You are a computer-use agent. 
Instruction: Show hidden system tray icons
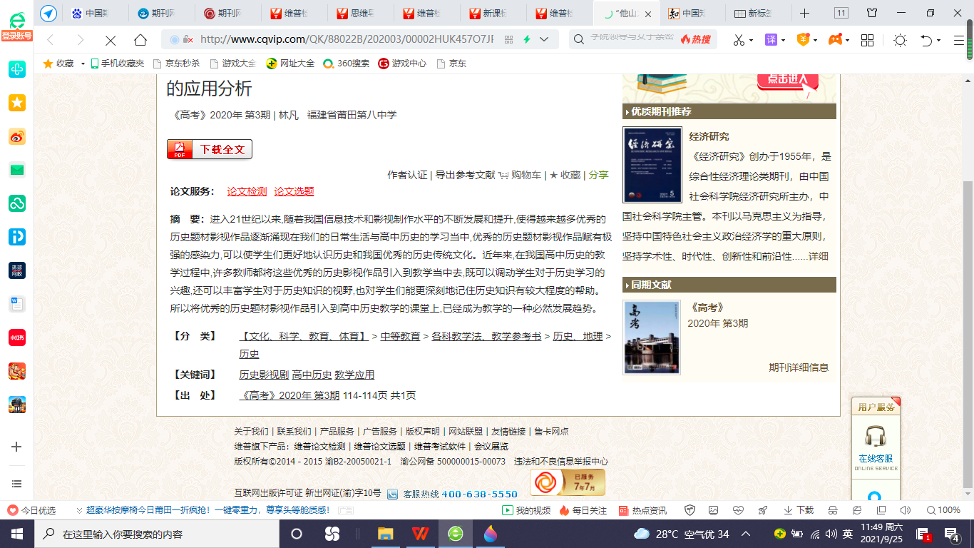(746, 534)
